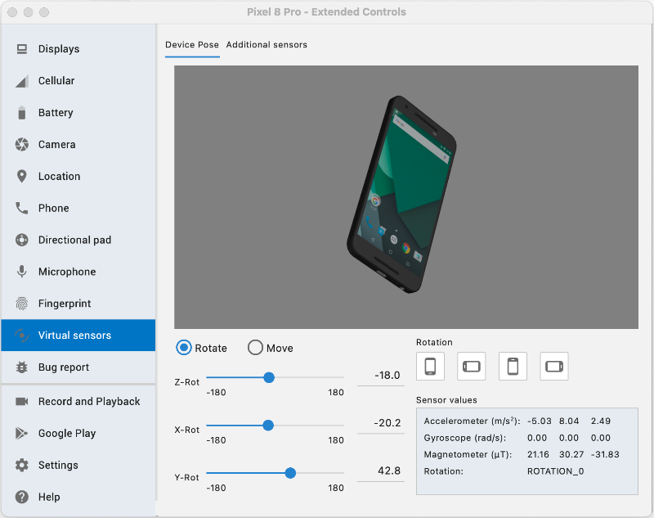The image size is (654, 518).
Task: Click the Bug report icon
Action: [22, 367]
